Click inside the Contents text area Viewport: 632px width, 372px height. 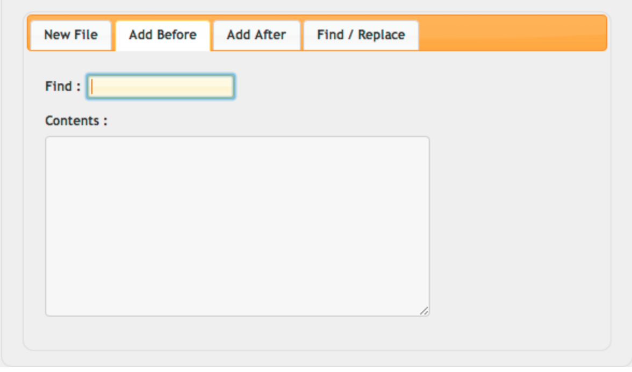pyautogui.click(x=238, y=226)
